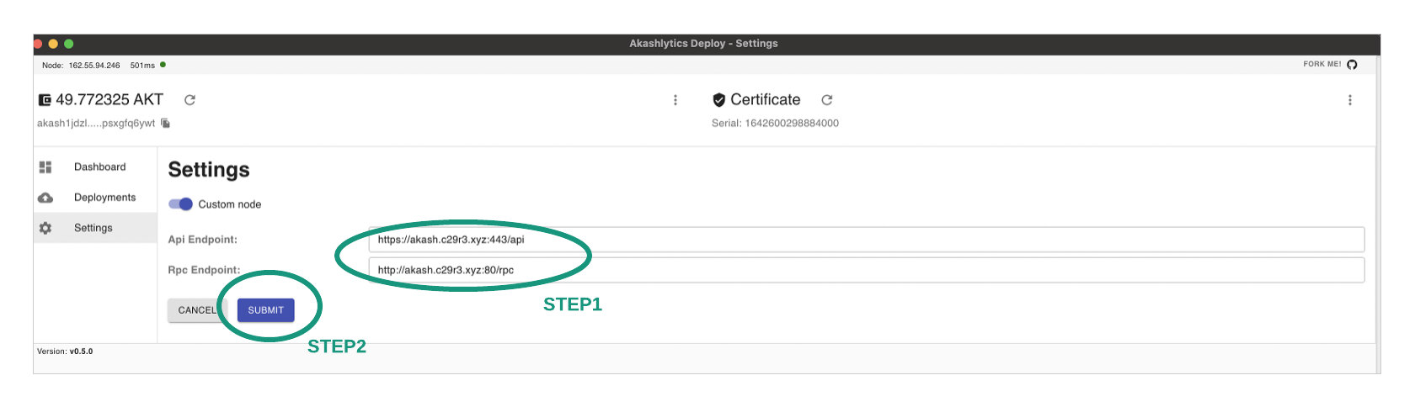Open wallet three-dot options menu
Image resolution: width=1415 pixels, height=407 pixels.
(x=675, y=100)
